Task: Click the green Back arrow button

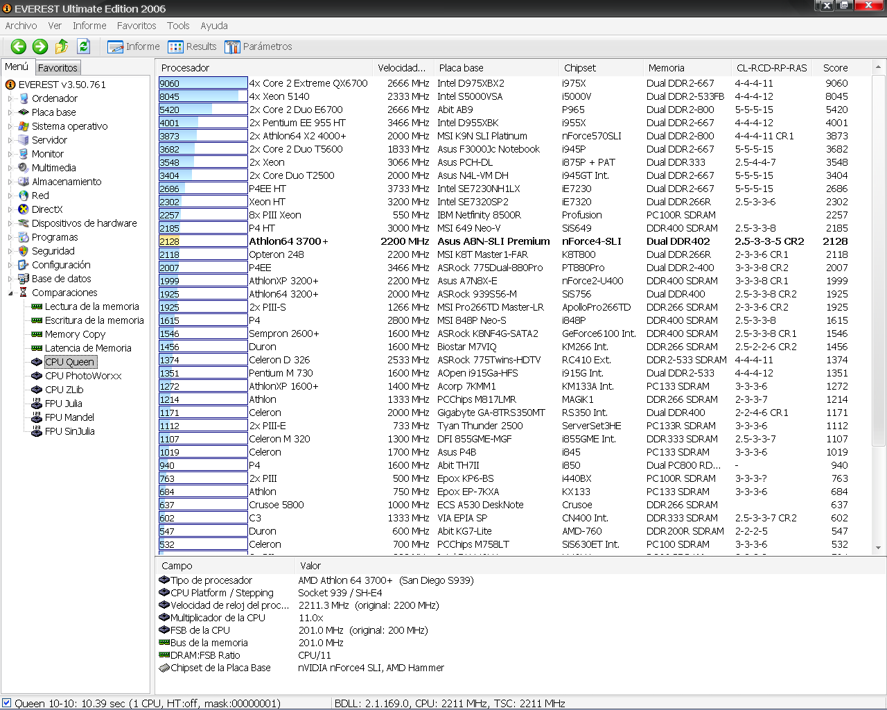Action: pyautogui.click(x=19, y=46)
